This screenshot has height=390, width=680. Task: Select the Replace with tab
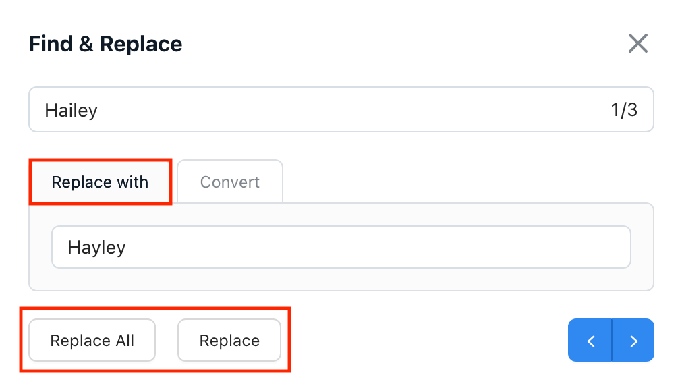tap(100, 182)
